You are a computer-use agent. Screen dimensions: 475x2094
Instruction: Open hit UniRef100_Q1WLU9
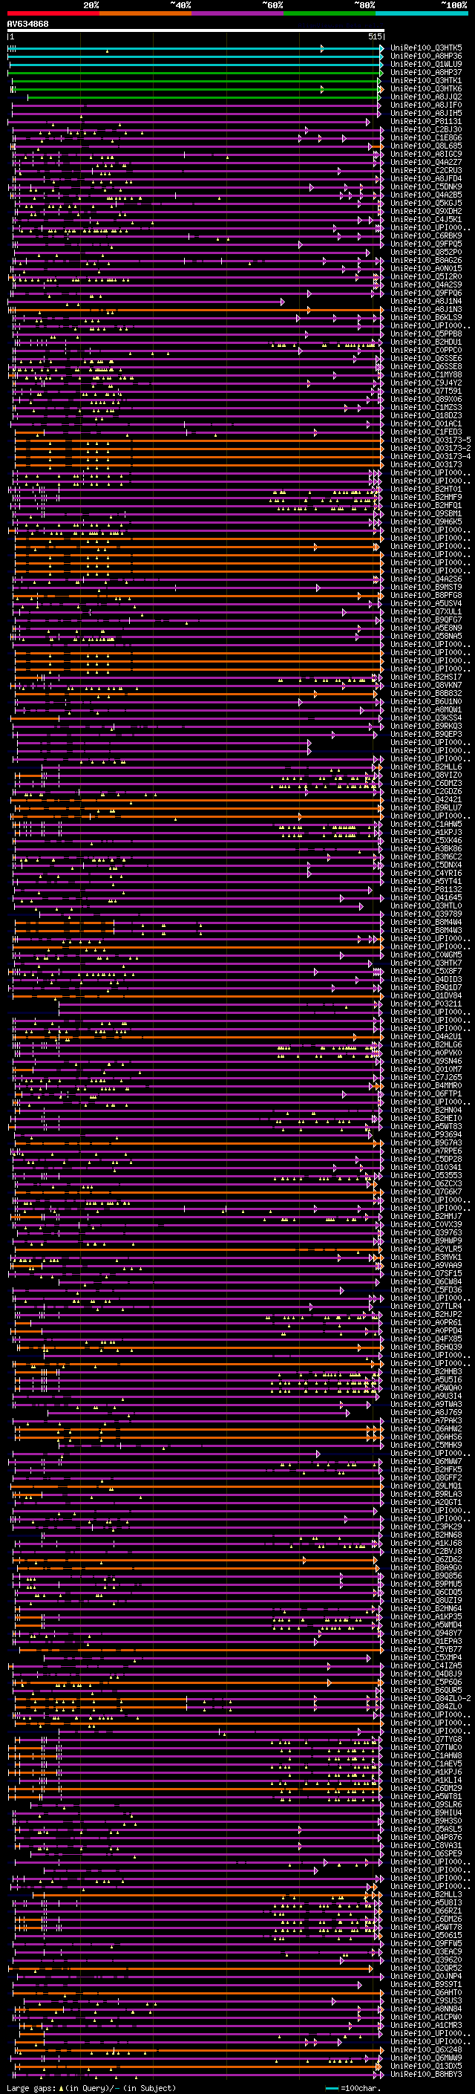426,65
